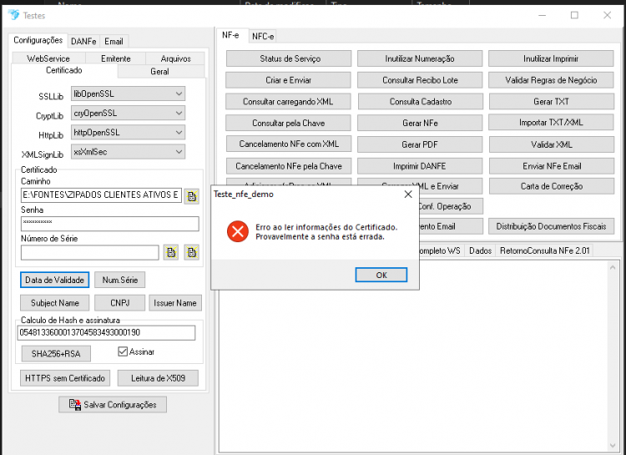Click the Calculo de Hash input field

[x=106, y=333]
